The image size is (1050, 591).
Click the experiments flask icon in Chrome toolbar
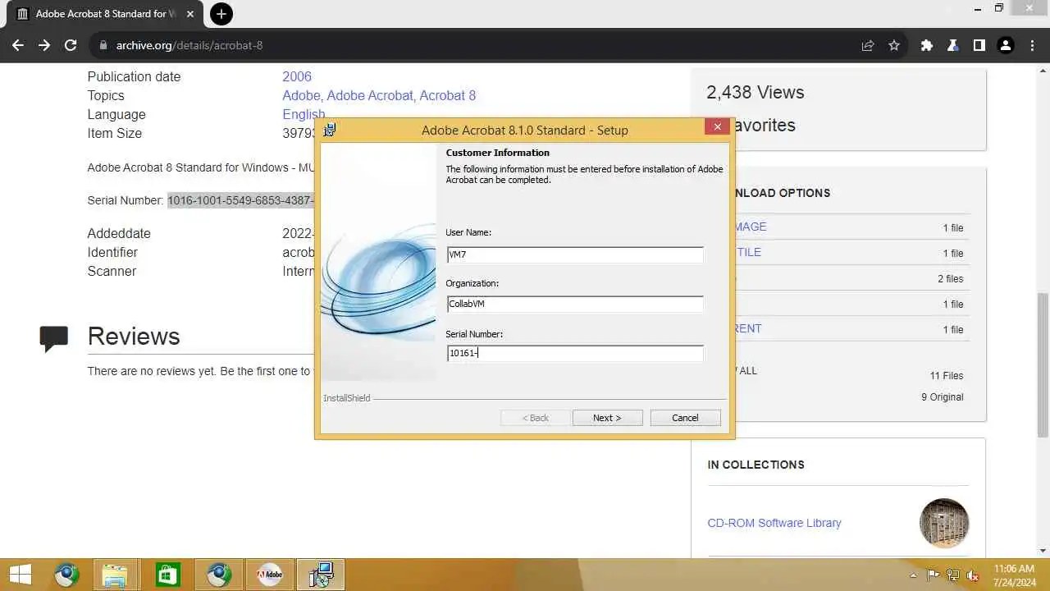953,45
